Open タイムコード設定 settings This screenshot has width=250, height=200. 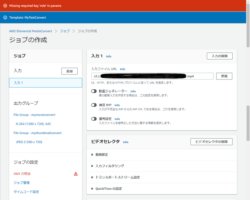[x=26, y=192]
